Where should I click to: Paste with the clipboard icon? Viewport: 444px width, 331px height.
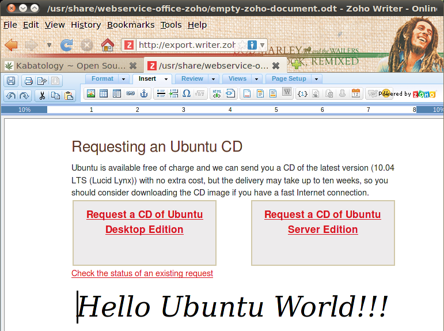[x=69, y=96]
